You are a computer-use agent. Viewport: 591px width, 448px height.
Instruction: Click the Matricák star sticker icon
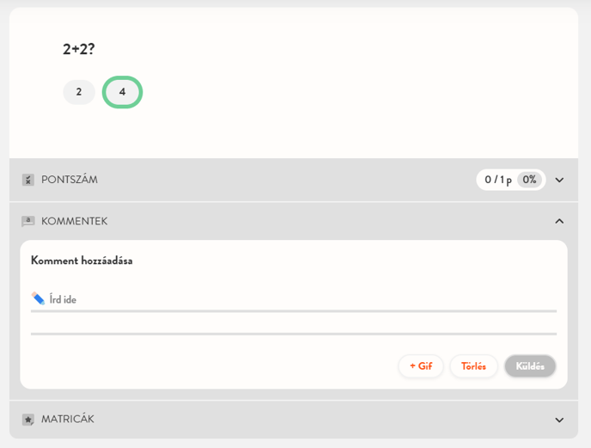[27, 420]
